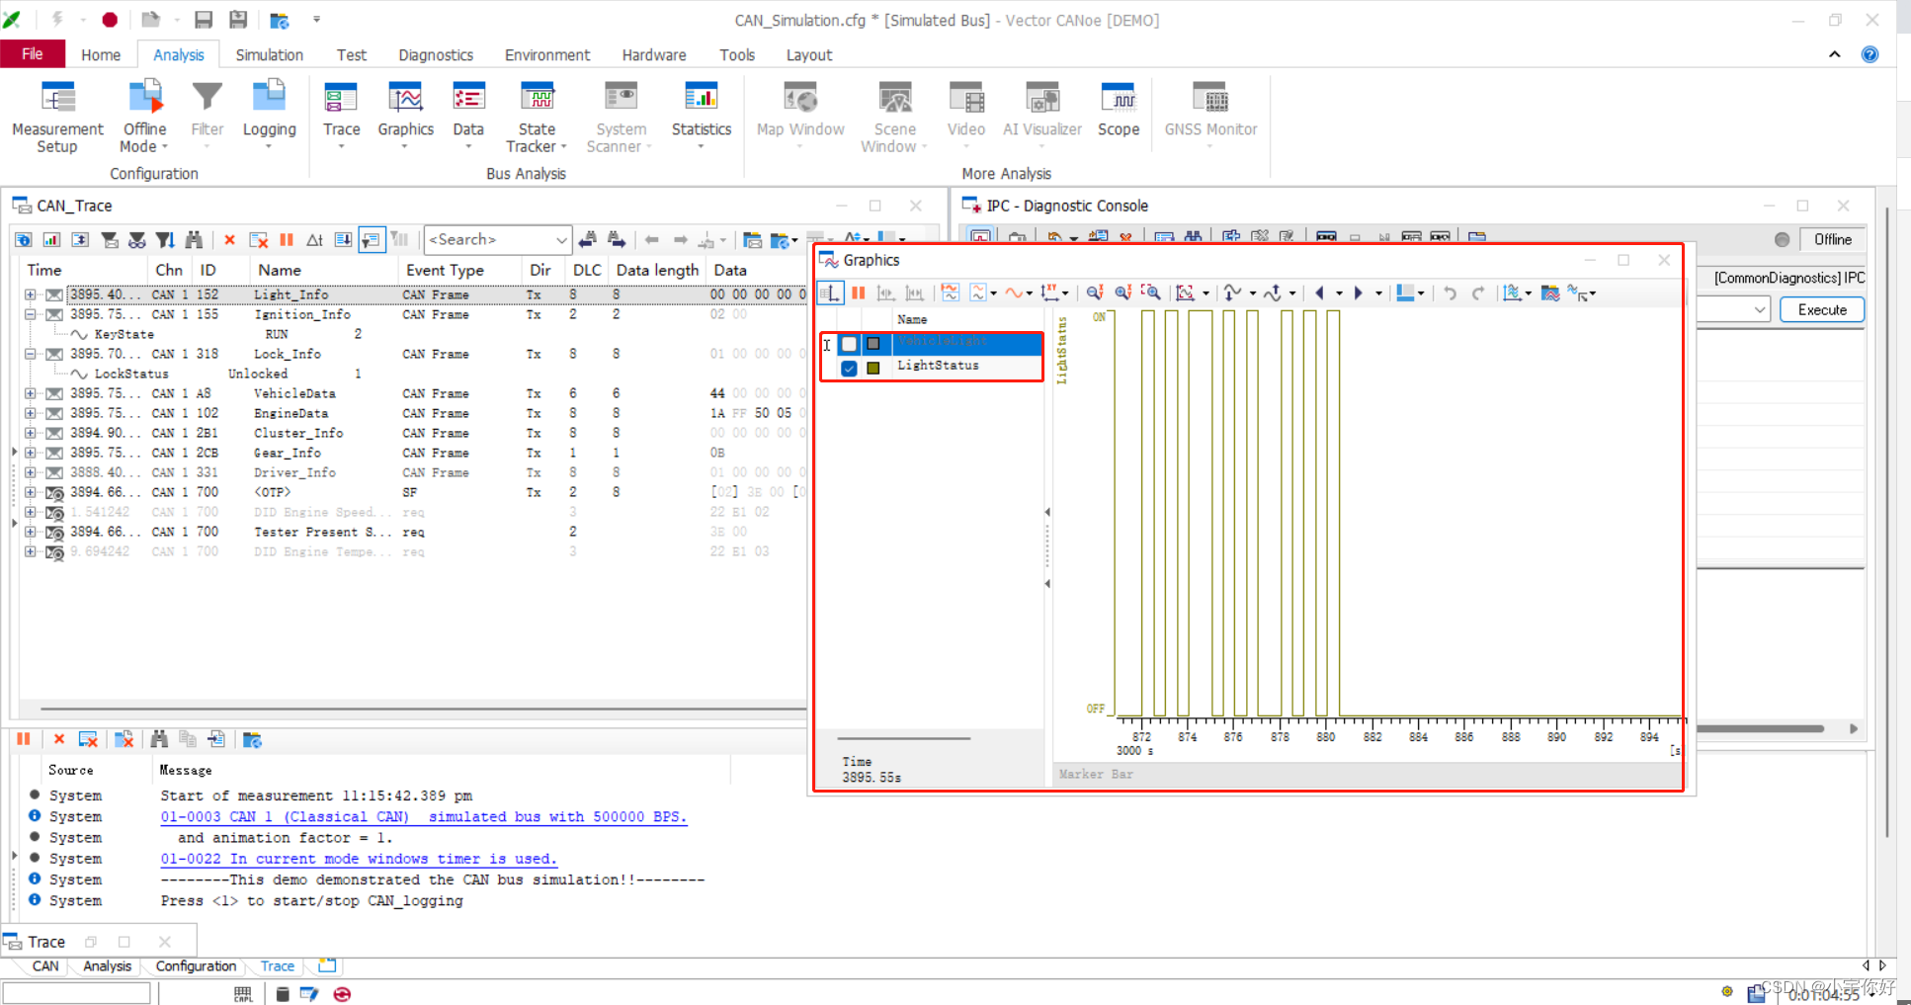This screenshot has width=1911, height=1005.
Task: Expand the VehicleData message row
Action: 31,393
